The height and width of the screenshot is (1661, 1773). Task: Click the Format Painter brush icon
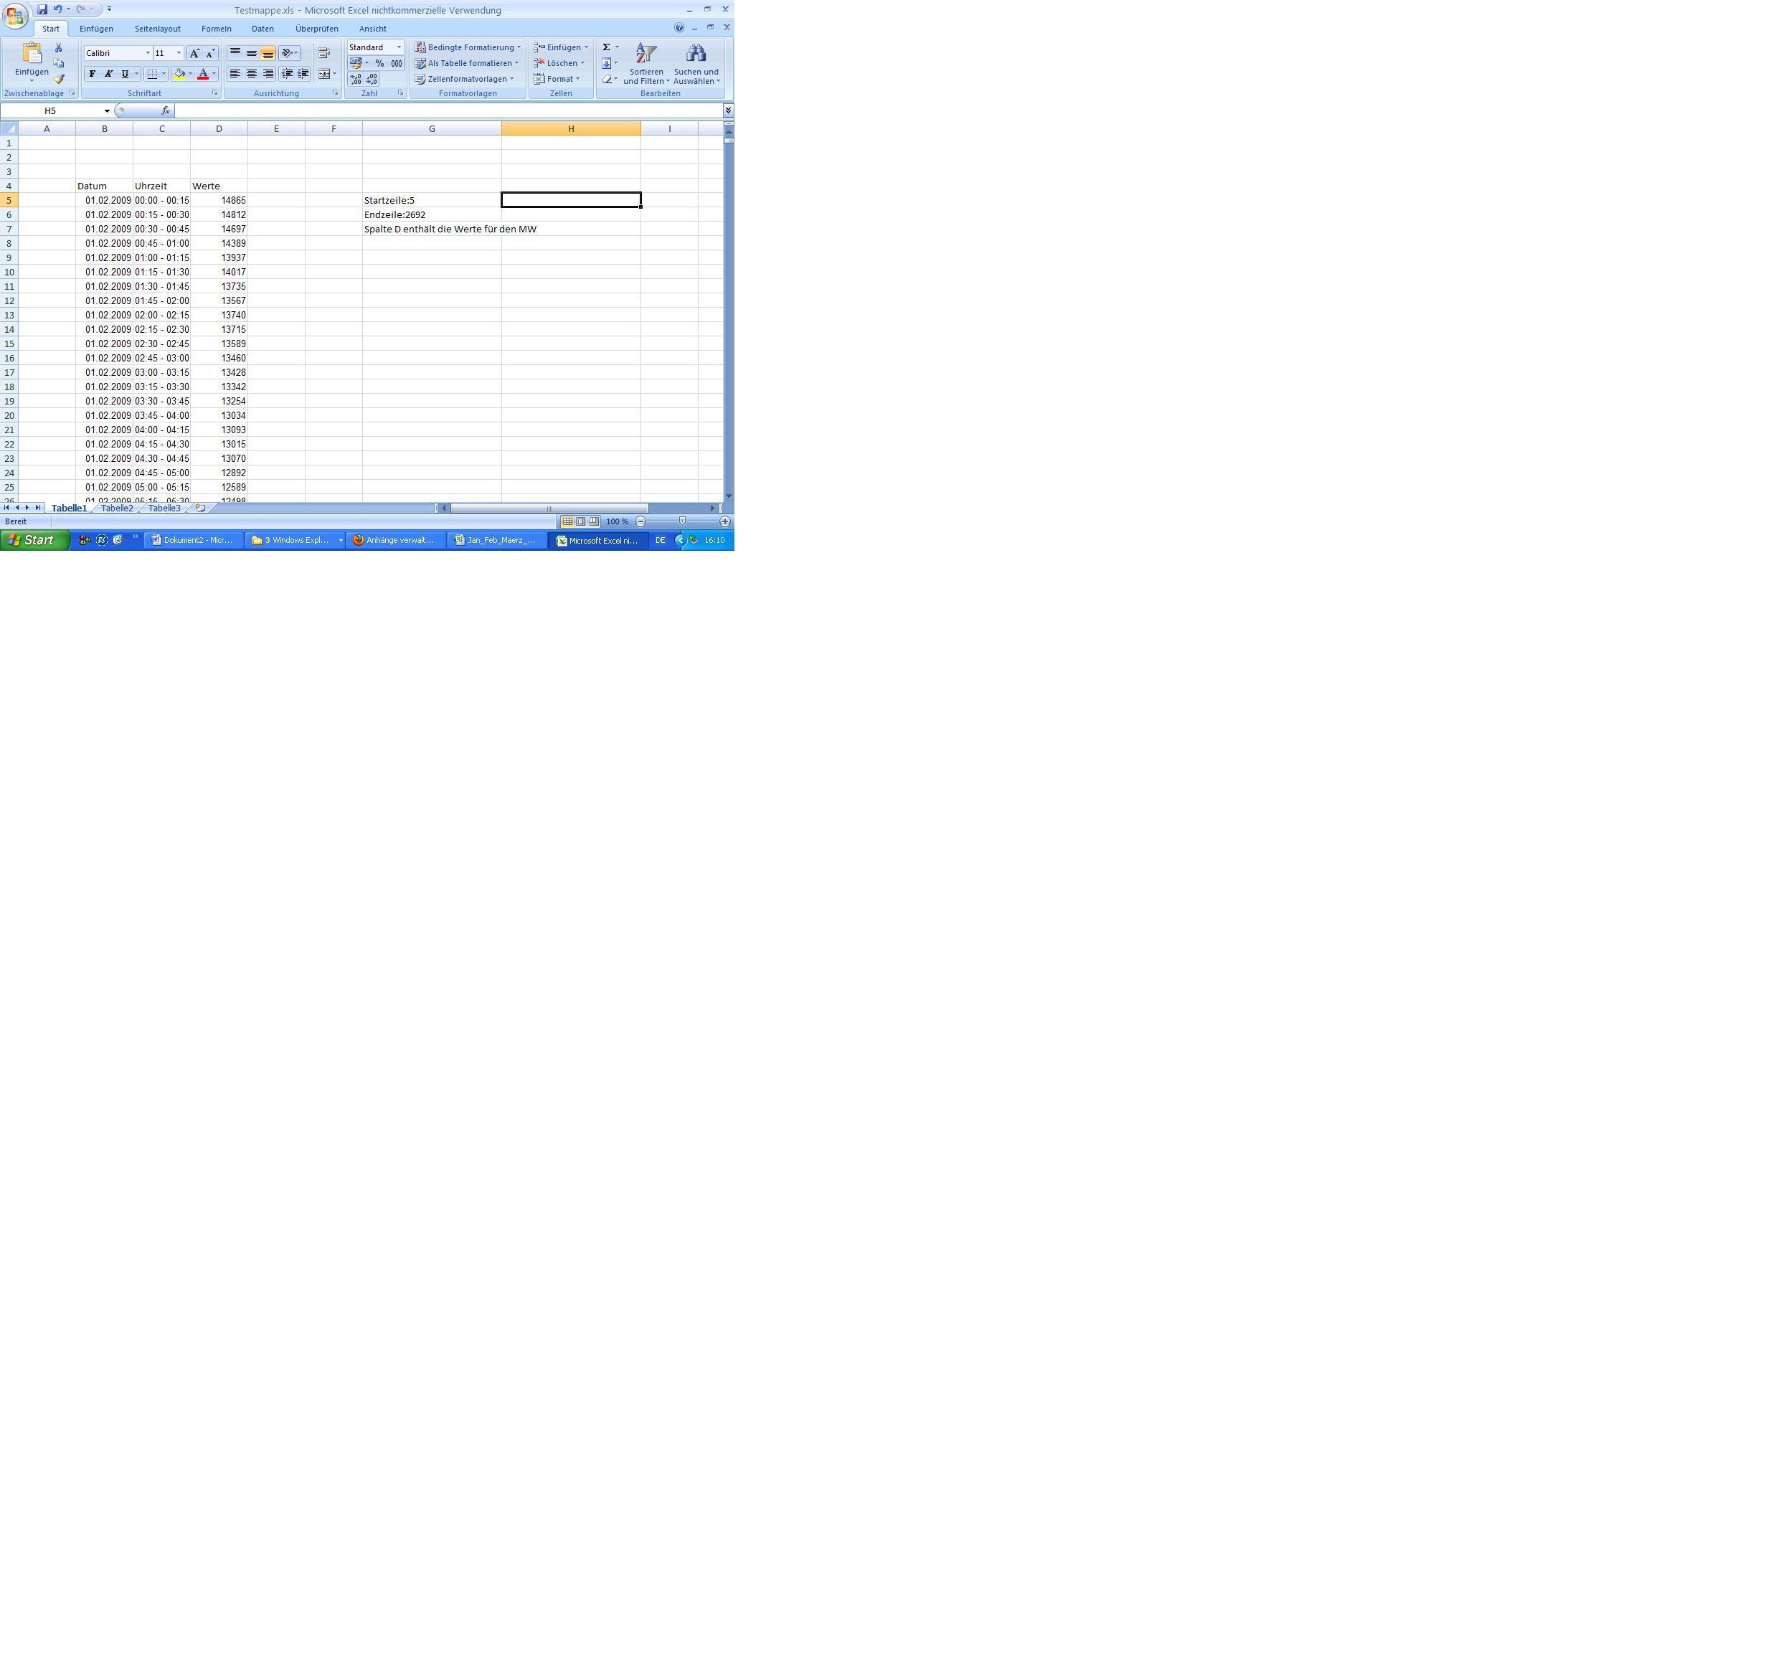[59, 80]
